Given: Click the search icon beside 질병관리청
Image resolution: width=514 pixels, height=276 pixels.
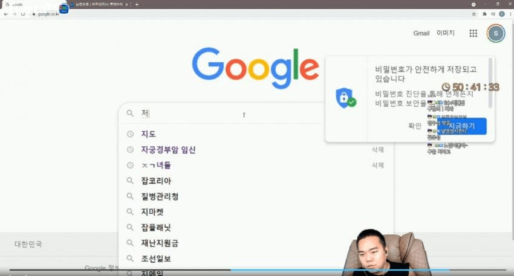Looking at the screenshot, I should coord(130,196).
